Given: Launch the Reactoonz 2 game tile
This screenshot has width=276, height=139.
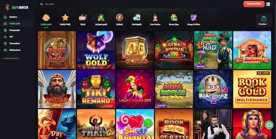Looking at the screenshot, I should pos(213,89).
